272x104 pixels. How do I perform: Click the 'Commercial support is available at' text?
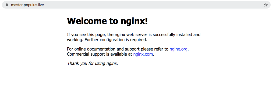[100, 54]
